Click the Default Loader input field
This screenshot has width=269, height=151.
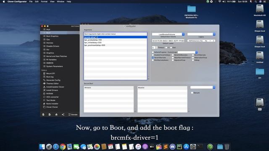pos(168,41)
